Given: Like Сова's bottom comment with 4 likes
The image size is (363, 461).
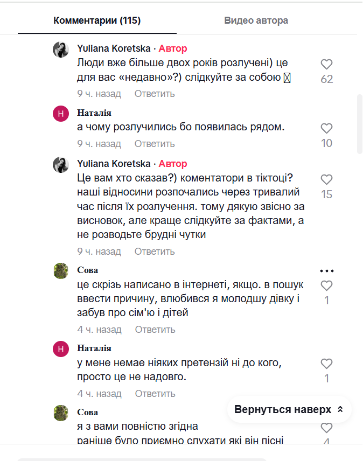Looking at the screenshot, I should click(326, 428).
